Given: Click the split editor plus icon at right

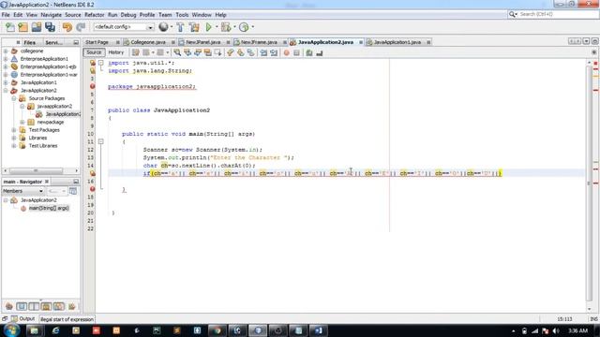Looking at the screenshot, I should 593,52.
